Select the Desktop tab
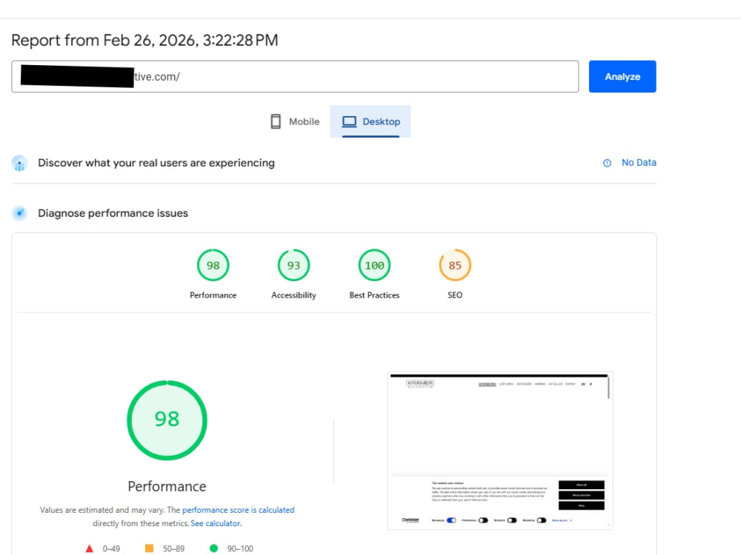 click(370, 122)
